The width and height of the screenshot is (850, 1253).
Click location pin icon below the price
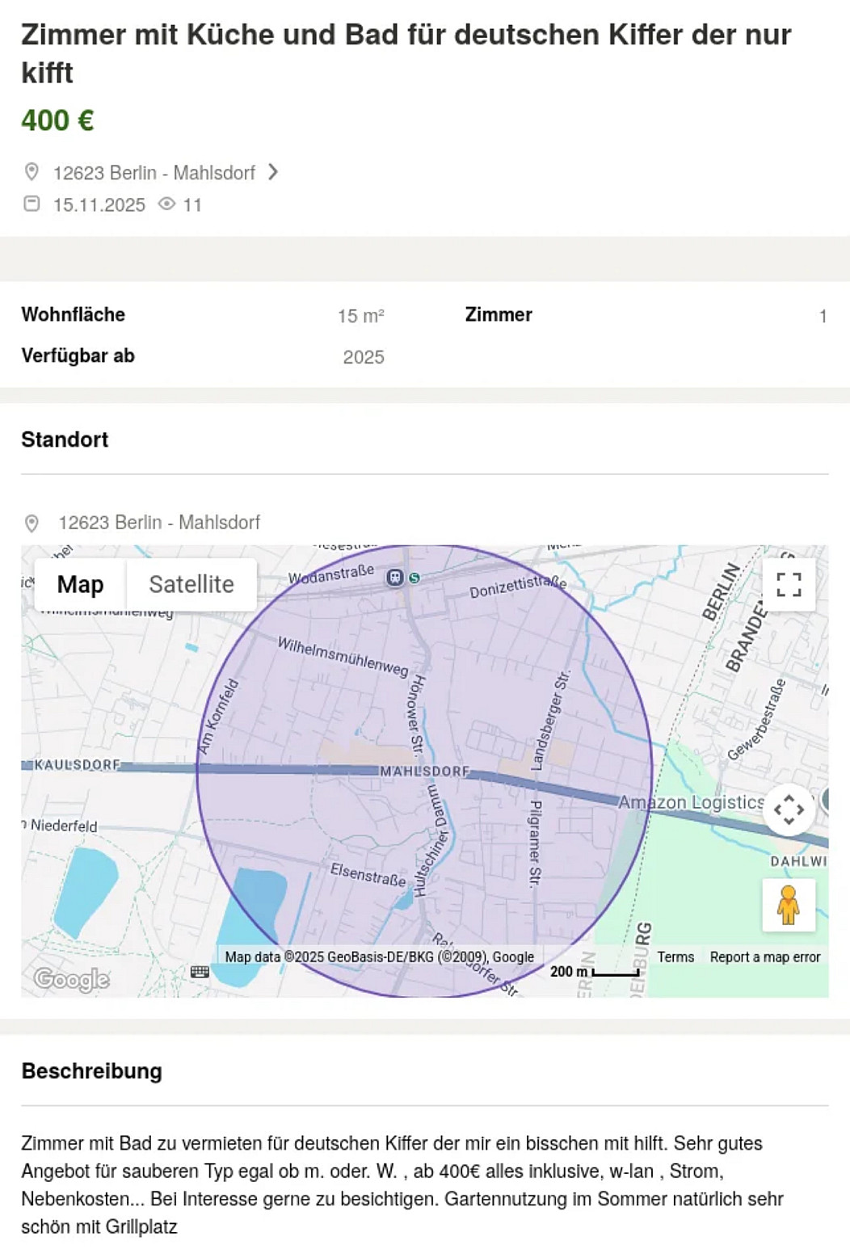click(32, 172)
